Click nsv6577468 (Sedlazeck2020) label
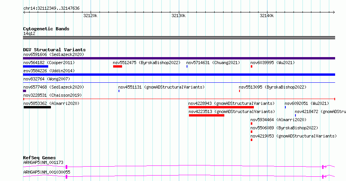 pos(54,87)
